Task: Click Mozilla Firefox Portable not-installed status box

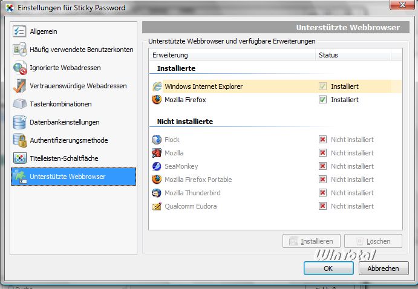Action: [322, 179]
